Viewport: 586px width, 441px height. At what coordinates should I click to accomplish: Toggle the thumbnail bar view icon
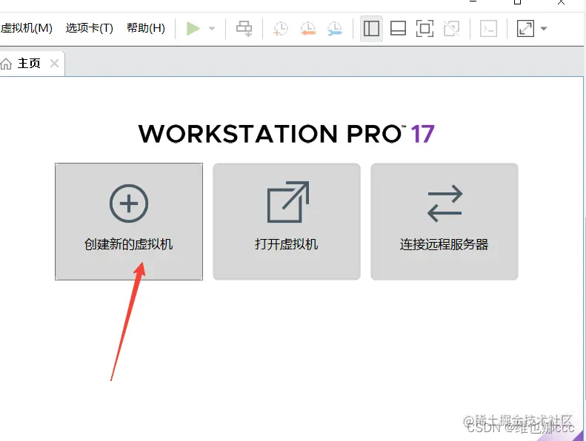pos(398,28)
